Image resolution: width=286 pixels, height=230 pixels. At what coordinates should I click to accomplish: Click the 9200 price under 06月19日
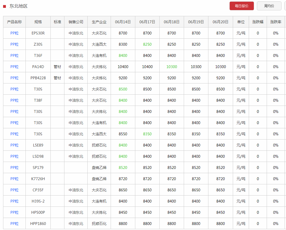[196, 78]
